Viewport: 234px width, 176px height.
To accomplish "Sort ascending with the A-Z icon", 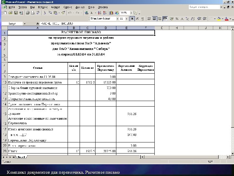I will pyautogui.click(x=99, y=13).
